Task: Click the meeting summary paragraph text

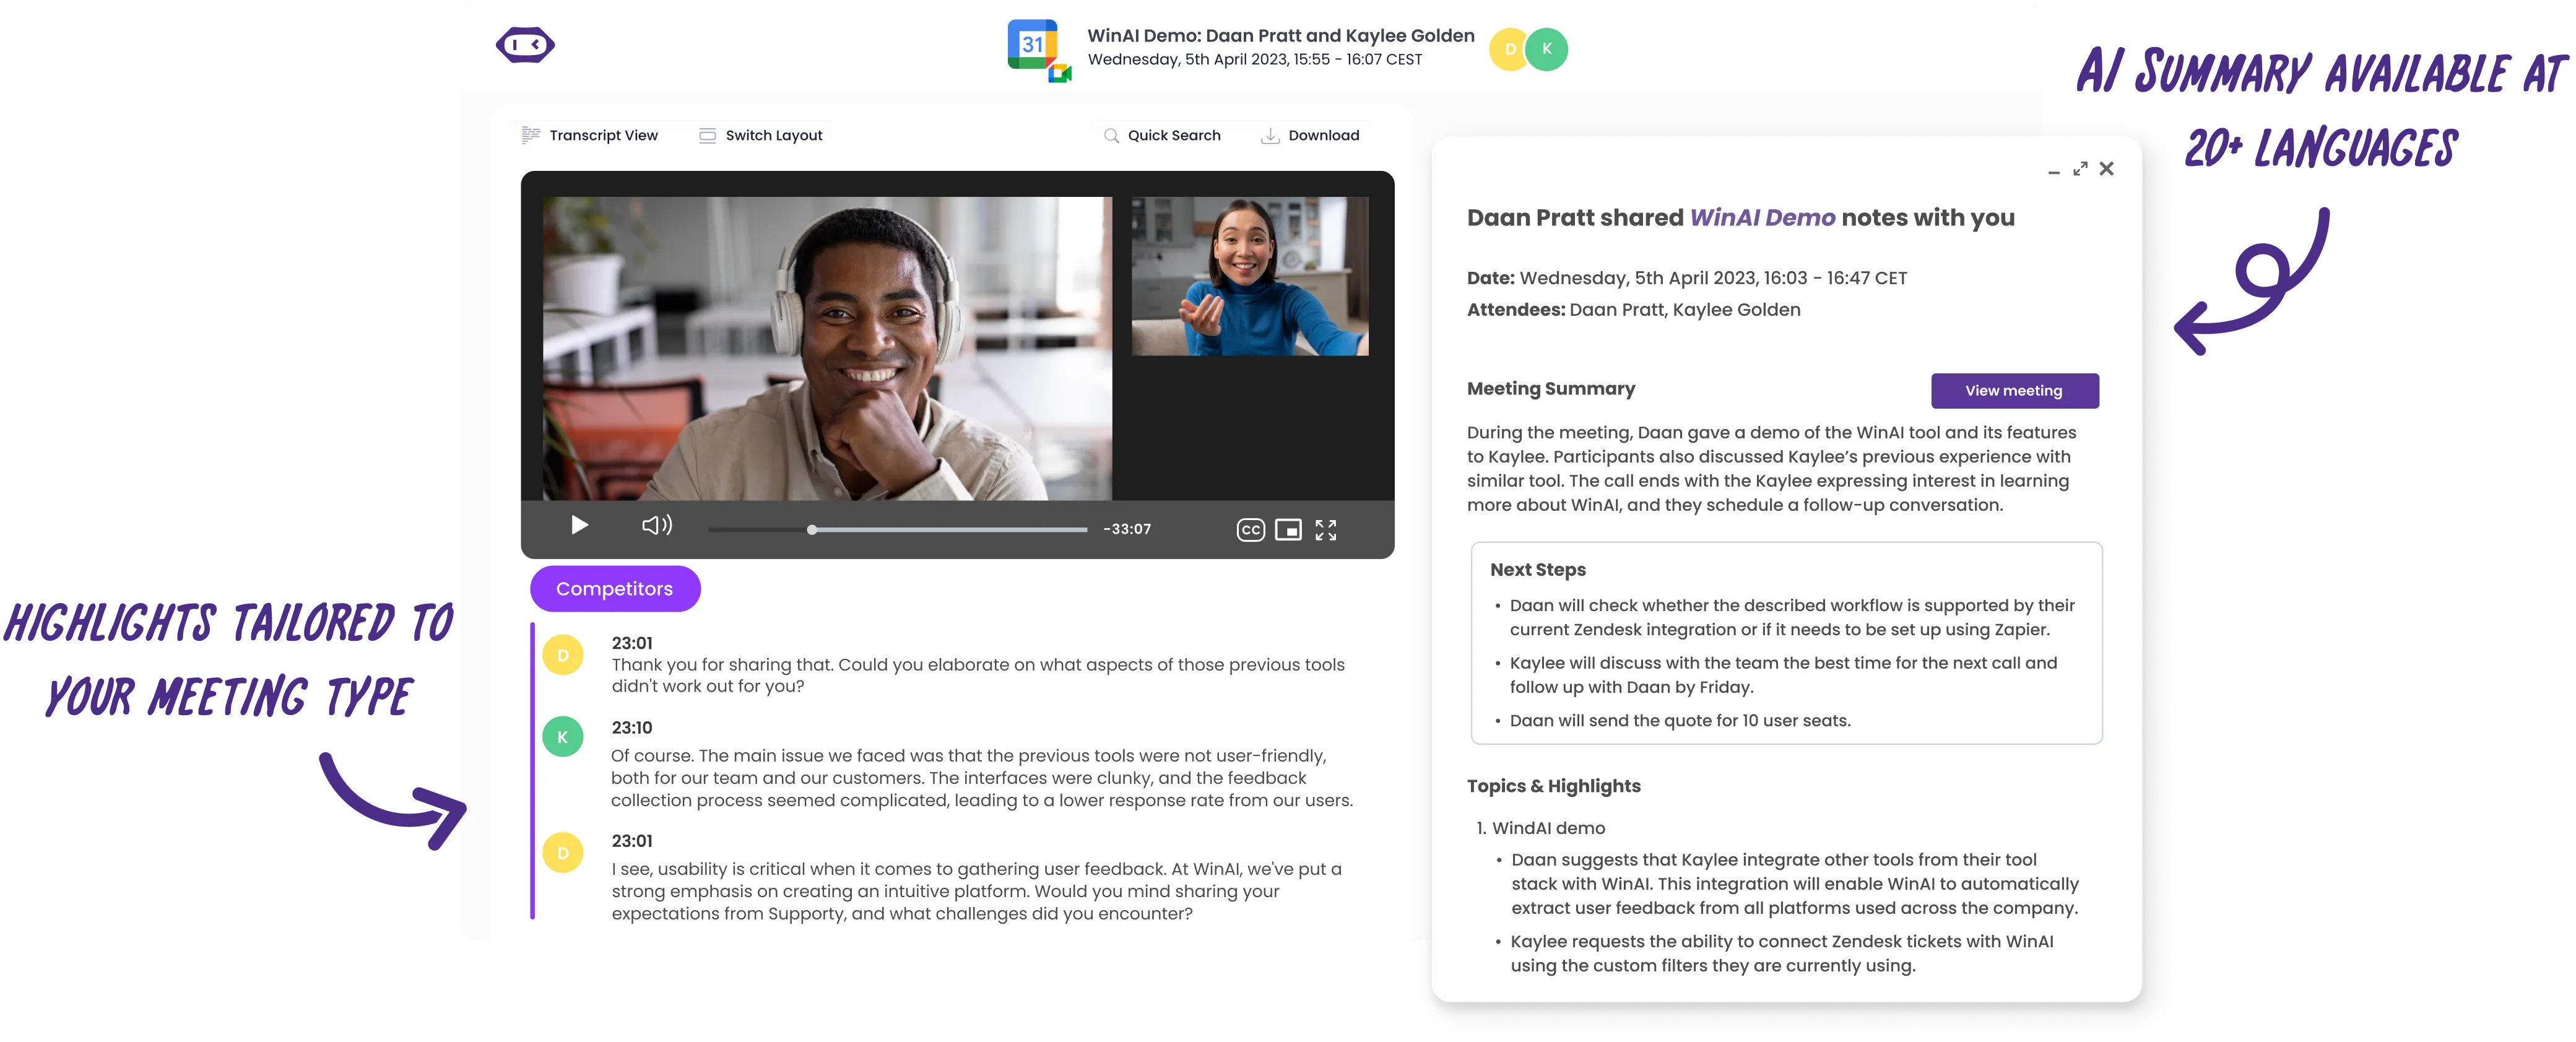Action: (1771, 469)
